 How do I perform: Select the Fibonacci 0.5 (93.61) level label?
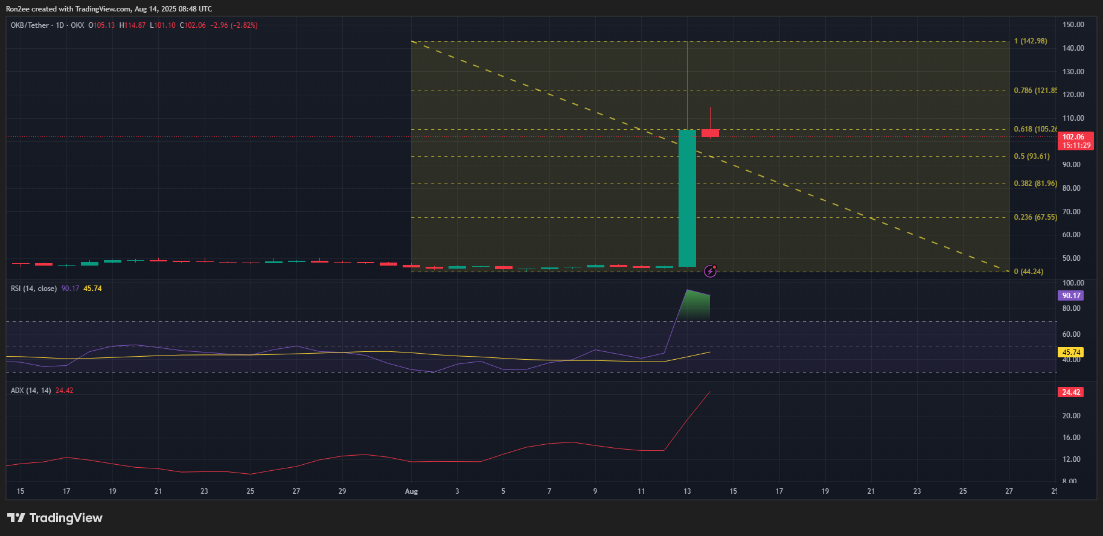pos(1031,156)
